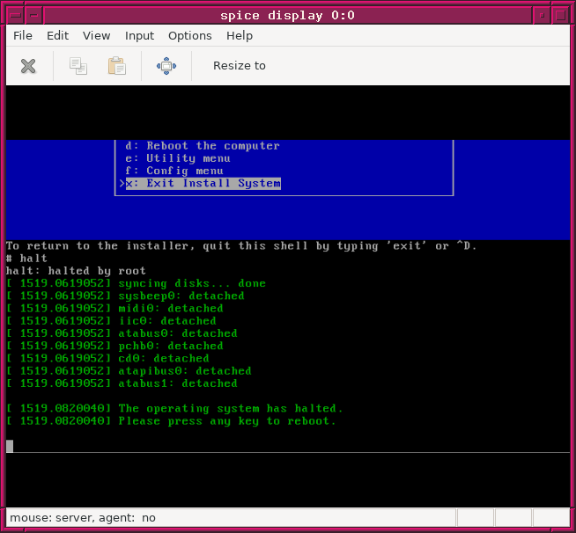Click the terminal cursor block below reboot message
576x533 pixels.
(10, 446)
